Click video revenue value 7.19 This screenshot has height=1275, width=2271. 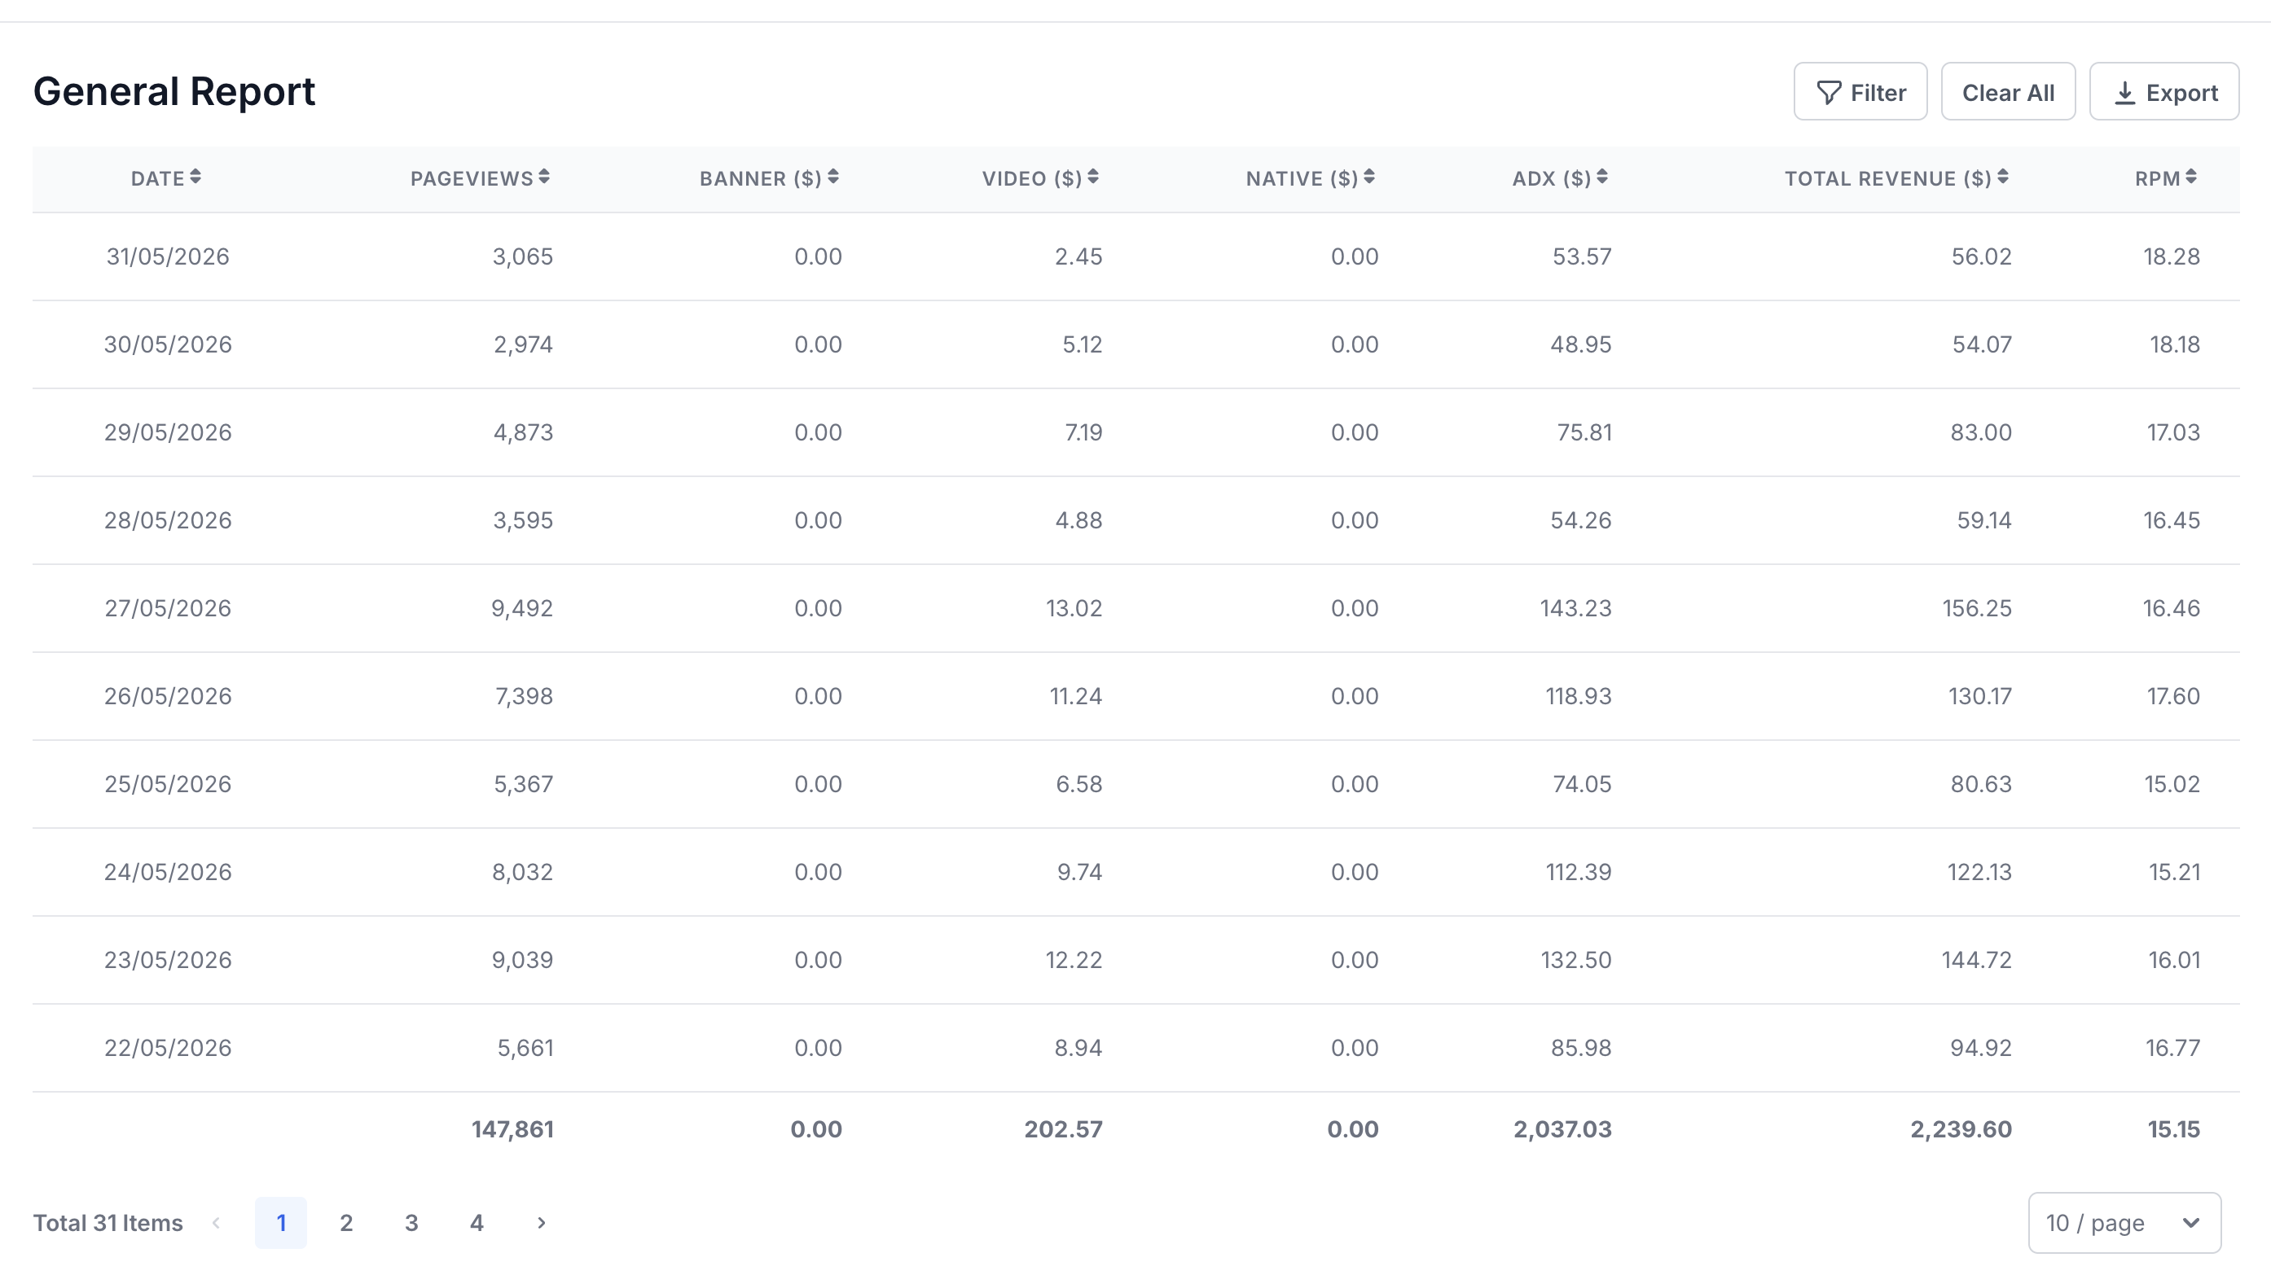tap(1083, 432)
